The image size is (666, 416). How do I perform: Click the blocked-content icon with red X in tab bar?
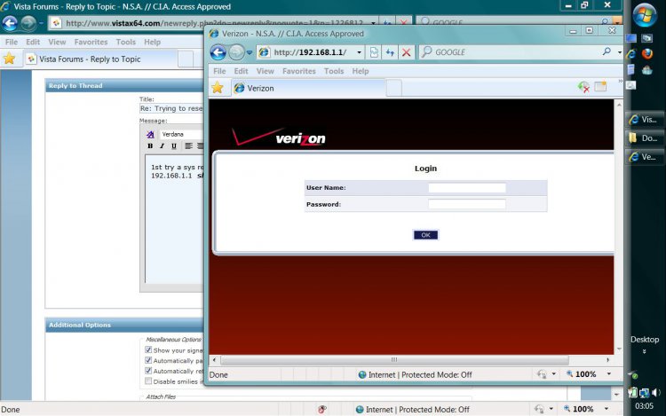click(x=583, y=87)
